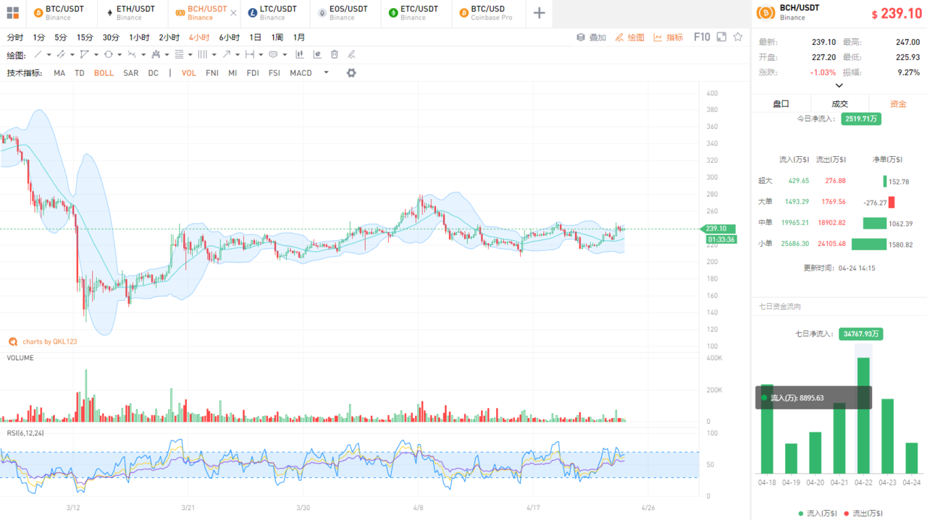This screenshot has width=927, height=520.
Task: Open arrow tool dropdown arrow
Action: [238, 55]
